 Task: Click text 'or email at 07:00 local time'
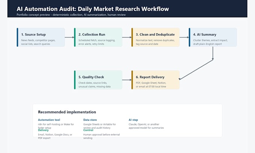click(x=151, y=87)
